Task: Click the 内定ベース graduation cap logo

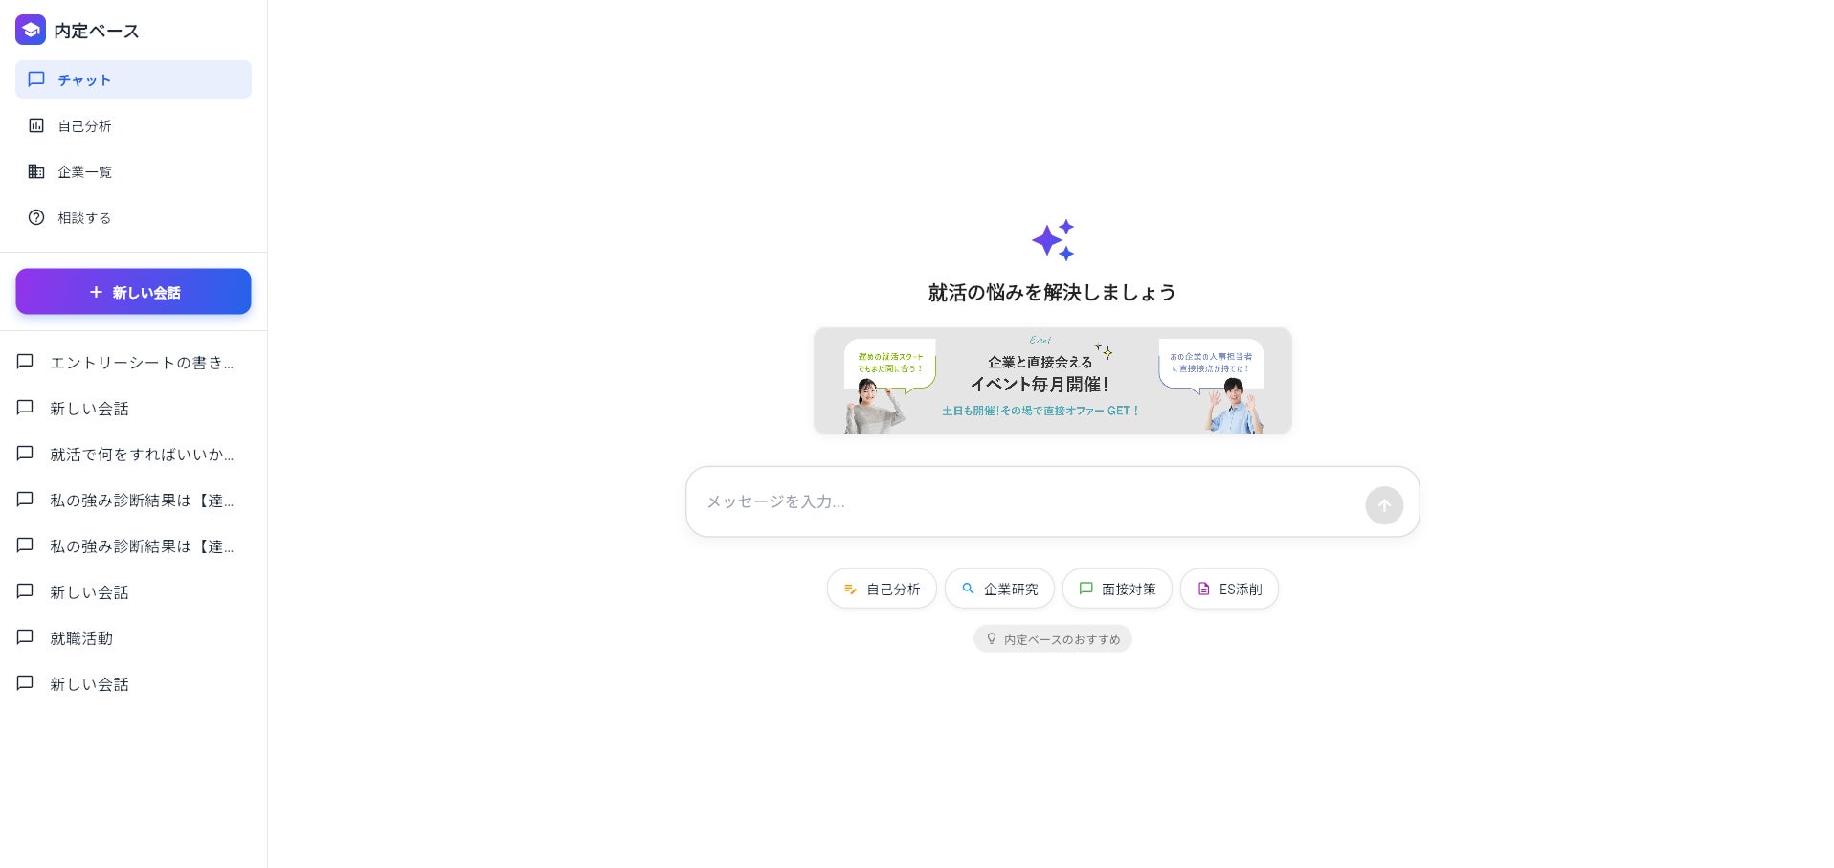Action: 31,31
